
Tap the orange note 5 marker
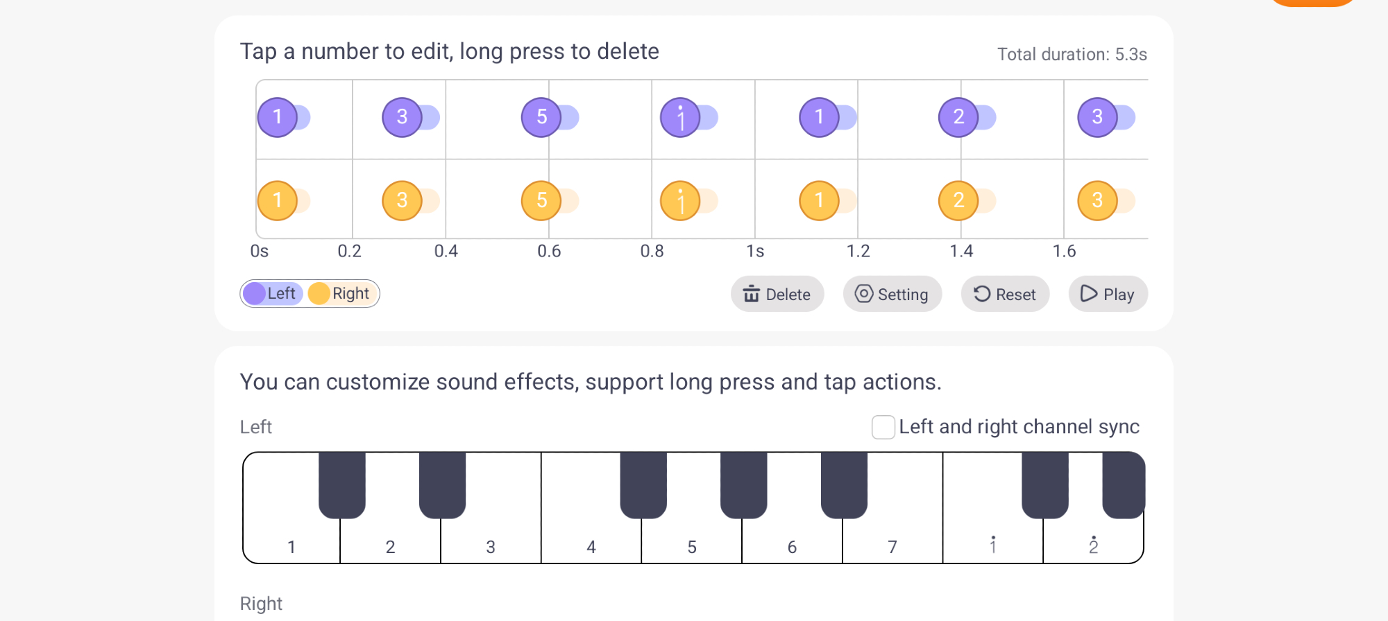click(x=541, y=201)
